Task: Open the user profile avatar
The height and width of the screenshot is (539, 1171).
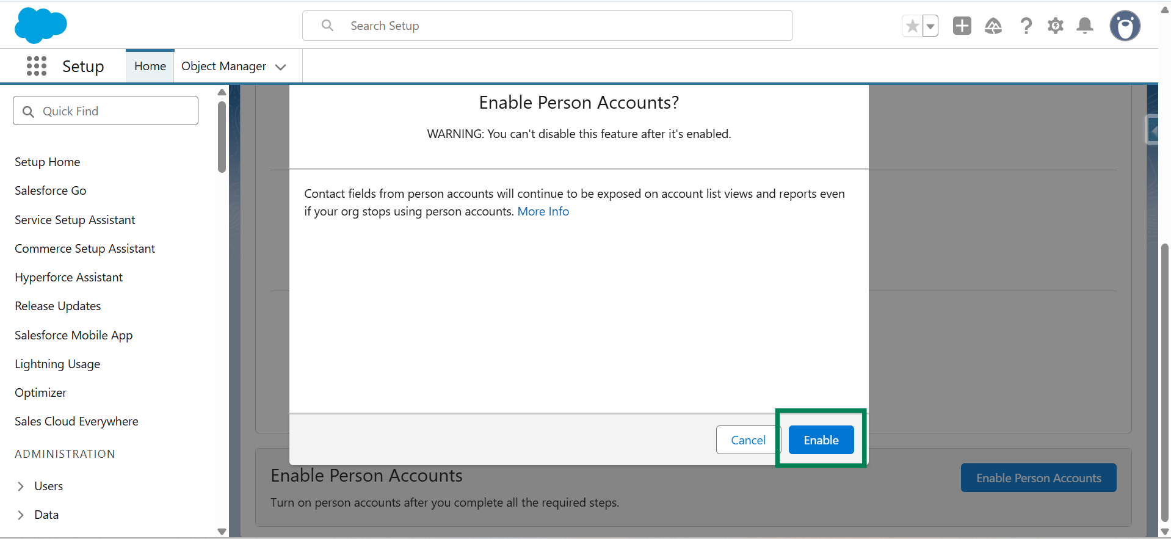Action: pos(1125,26)
